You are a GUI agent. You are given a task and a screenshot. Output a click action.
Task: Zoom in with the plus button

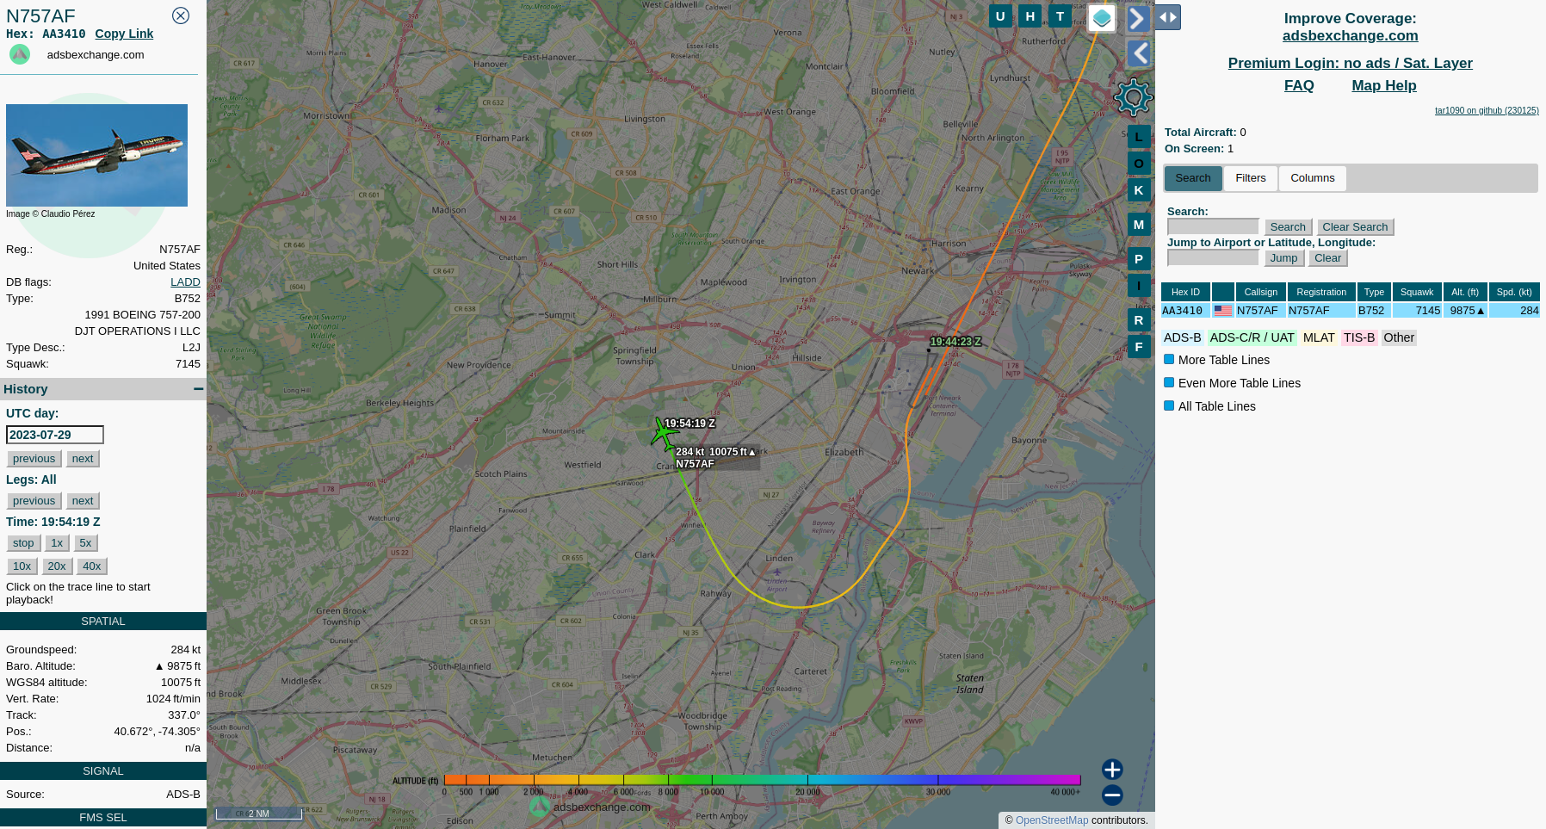tap(1112, 770)
